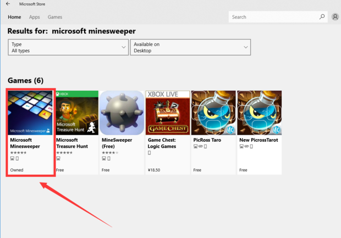
Task: Click the PicRoss Taro title text
Action: (x=207, y=140)
